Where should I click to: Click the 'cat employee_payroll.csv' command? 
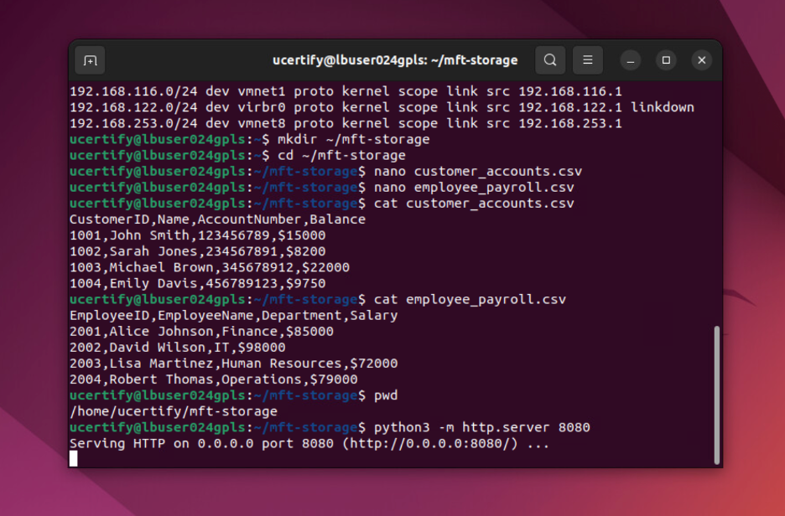pyautogui.click(x=470, y=300)
